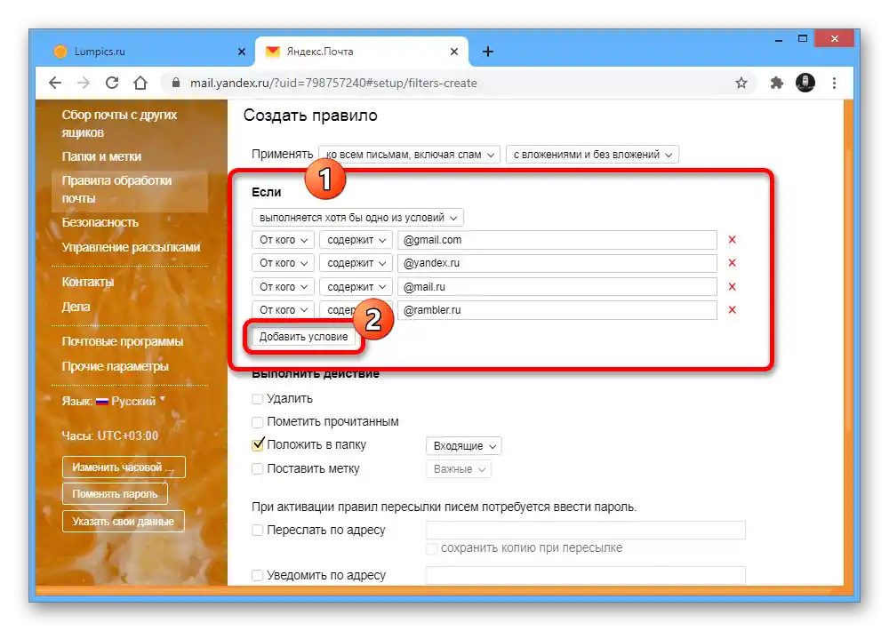The image size is (889, 631).
Task: Open the 'ко всем письмам, включая спам' dropdown
Action: tap(409, 155)
